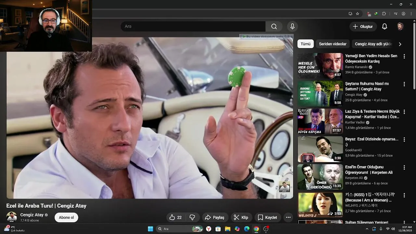Click the YouTube search magnifier button
This screenshot has height=234, width=416.
point(274,26)
